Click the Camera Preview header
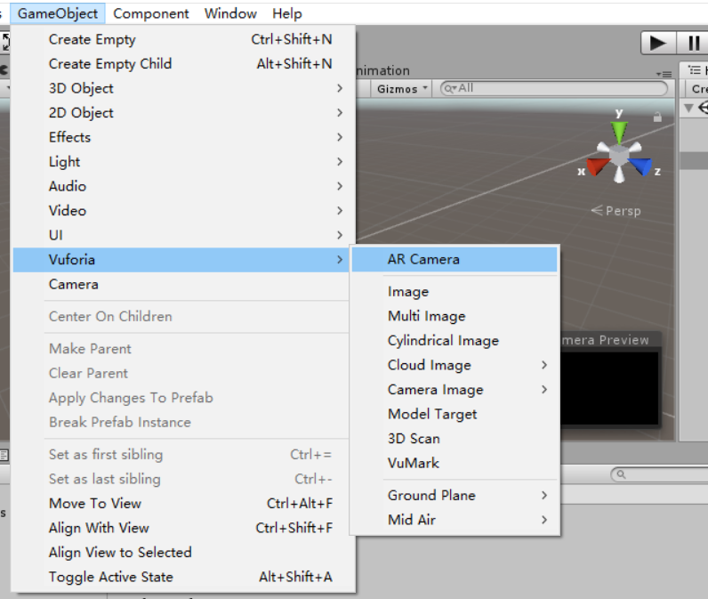The image size is (708, 599). point(610,340)
